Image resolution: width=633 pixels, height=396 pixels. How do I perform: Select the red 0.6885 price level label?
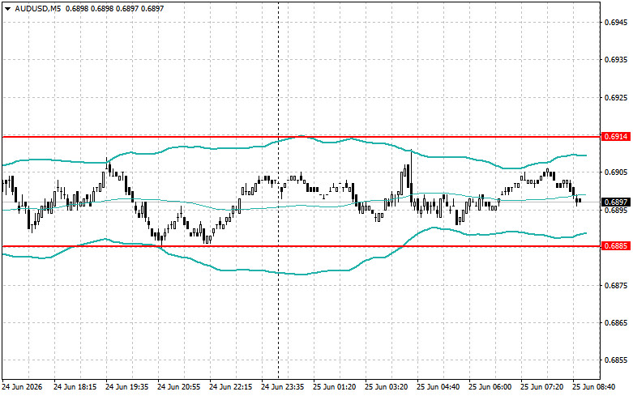616,245
